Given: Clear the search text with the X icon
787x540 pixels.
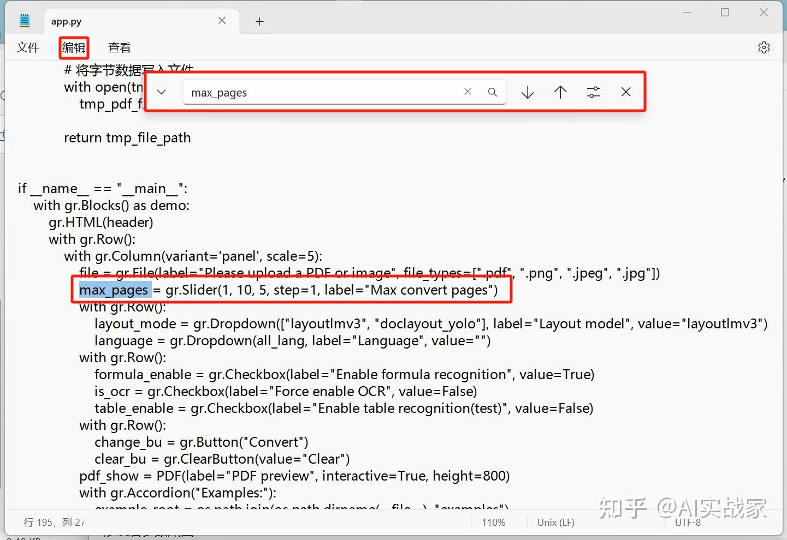Looking at the screenshot, I should click(468, 92).
